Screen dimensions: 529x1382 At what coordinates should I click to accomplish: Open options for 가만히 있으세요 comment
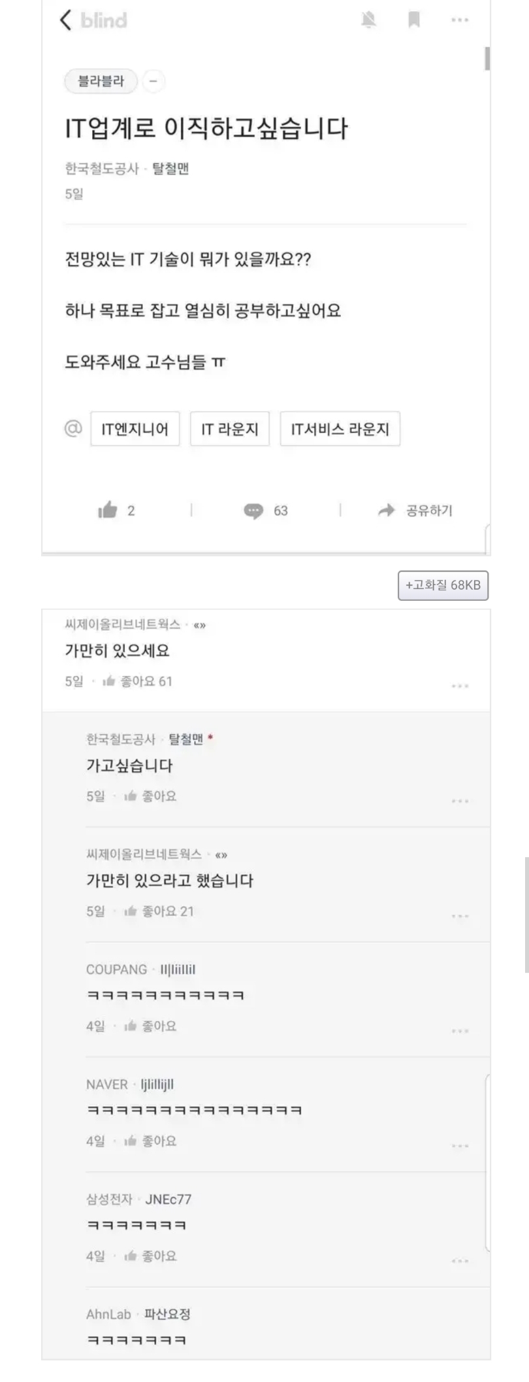460,686
